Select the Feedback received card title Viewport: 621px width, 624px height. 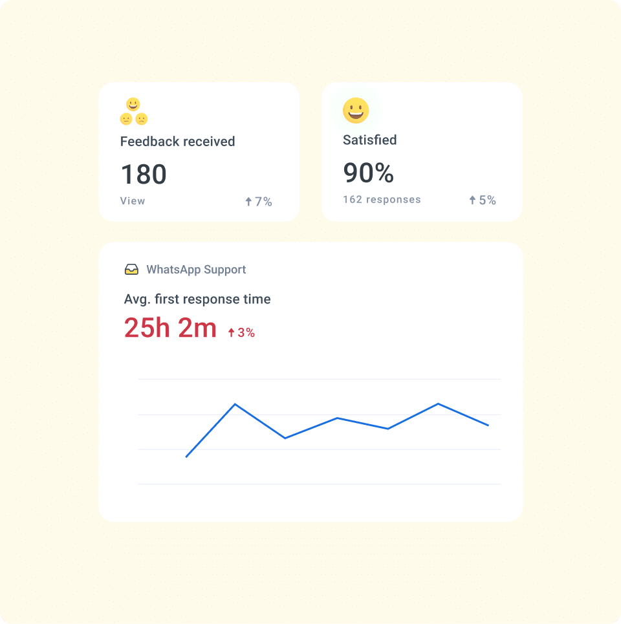click(x=177, y=142)
